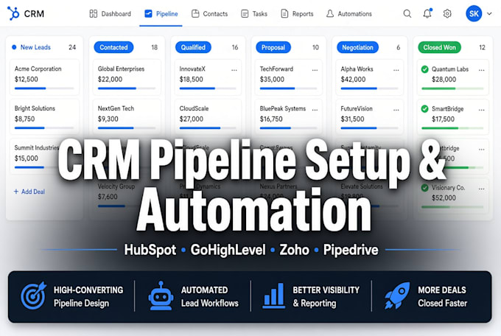Click the Global Enterprises progress bar

(127, 88)
